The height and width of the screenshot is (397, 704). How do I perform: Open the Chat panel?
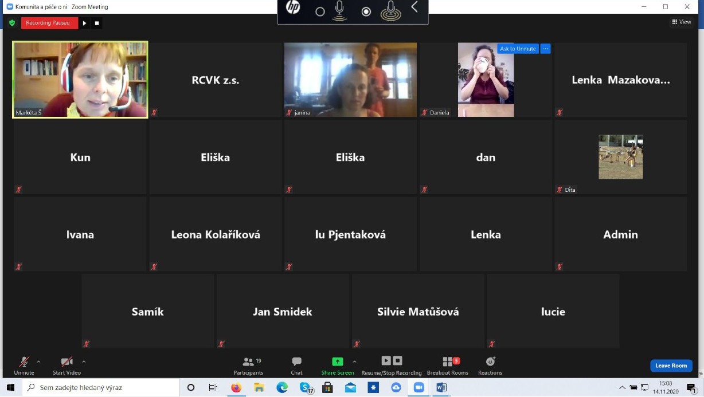coord(296,365)
